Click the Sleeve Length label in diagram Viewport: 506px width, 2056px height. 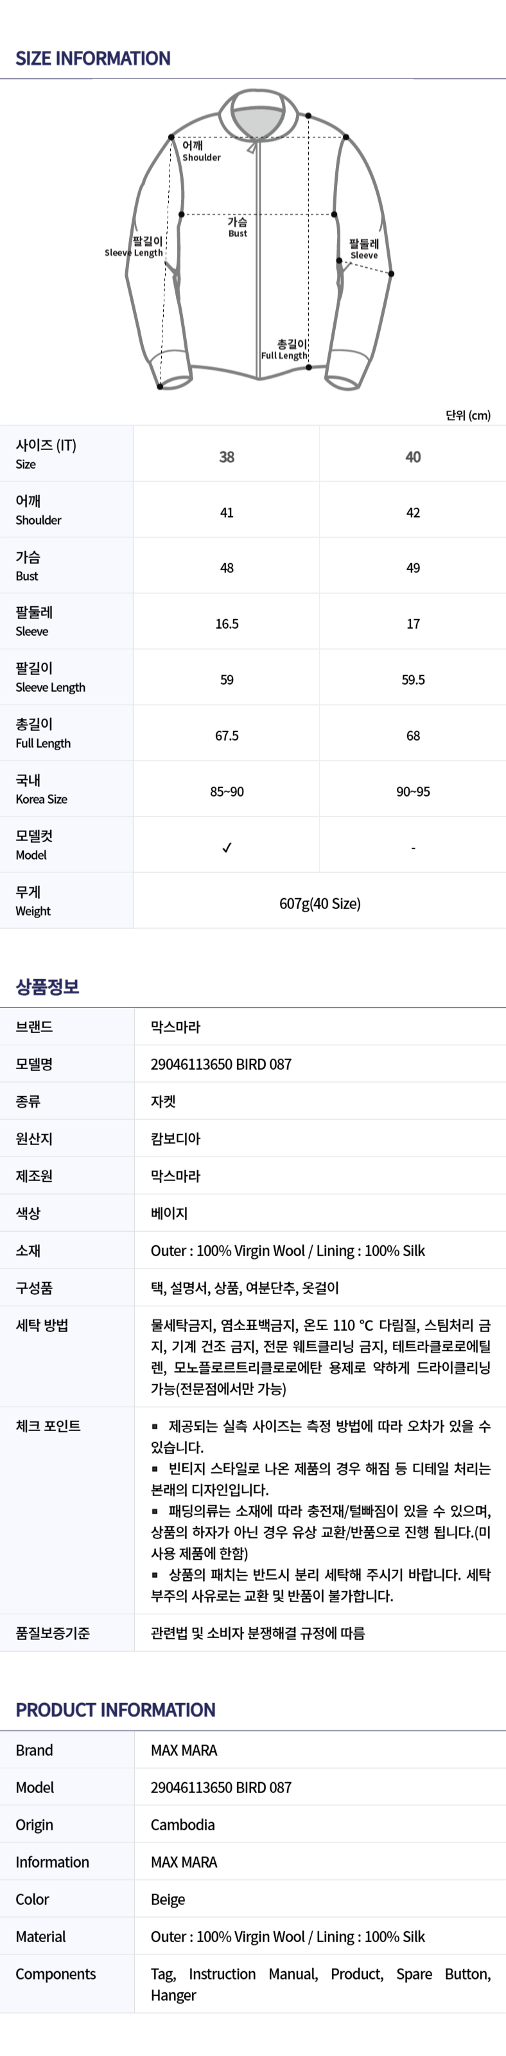pyautogui.click(x=134, y=247)
